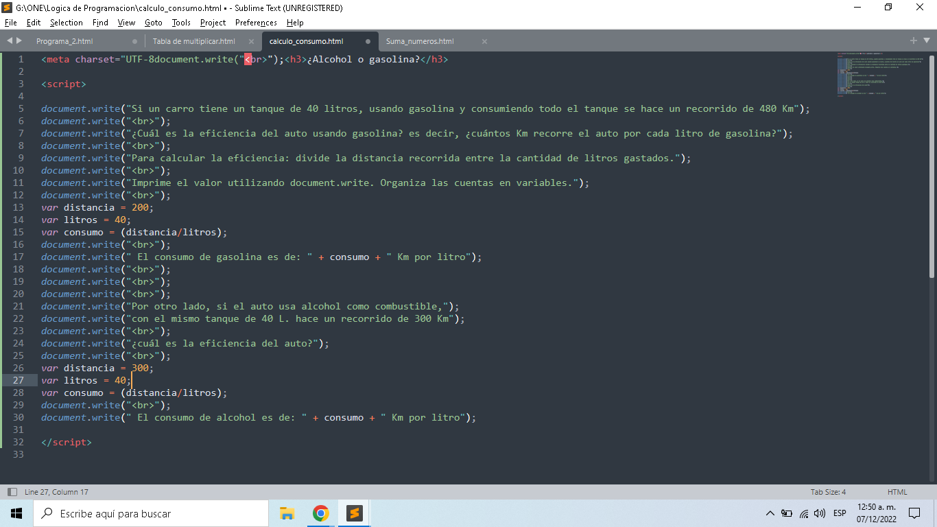This screenshot has height=527, width=937.
Task: Toggle the side bar from status bar icon
Action: coord(12,492)
